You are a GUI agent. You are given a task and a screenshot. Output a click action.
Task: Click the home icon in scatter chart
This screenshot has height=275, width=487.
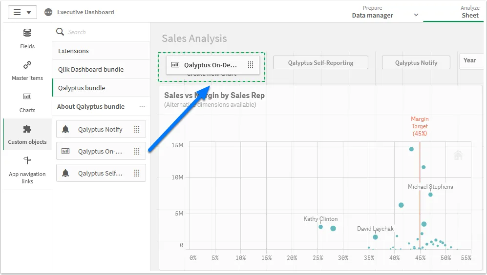pyautogui.click(x=458, y=156)
